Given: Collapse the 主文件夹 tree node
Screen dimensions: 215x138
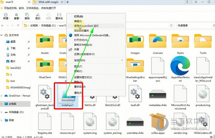Looking at the screenshot, I should (x=1, y=35).
